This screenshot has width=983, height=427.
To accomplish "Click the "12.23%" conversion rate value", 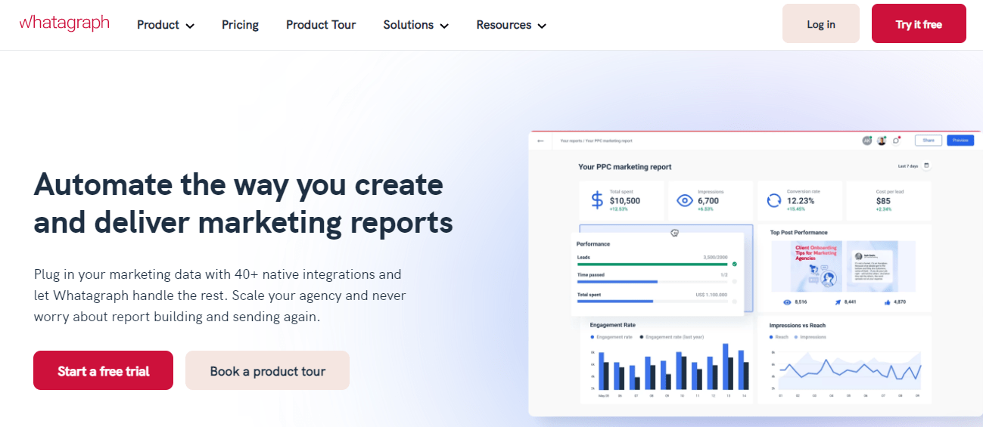I will [801, 201].
